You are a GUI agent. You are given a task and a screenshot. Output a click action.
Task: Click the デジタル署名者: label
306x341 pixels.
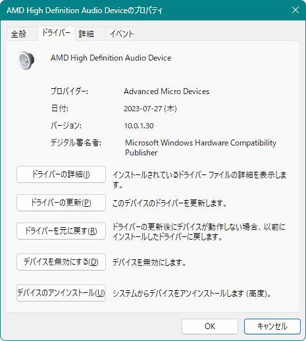(76, 143)
